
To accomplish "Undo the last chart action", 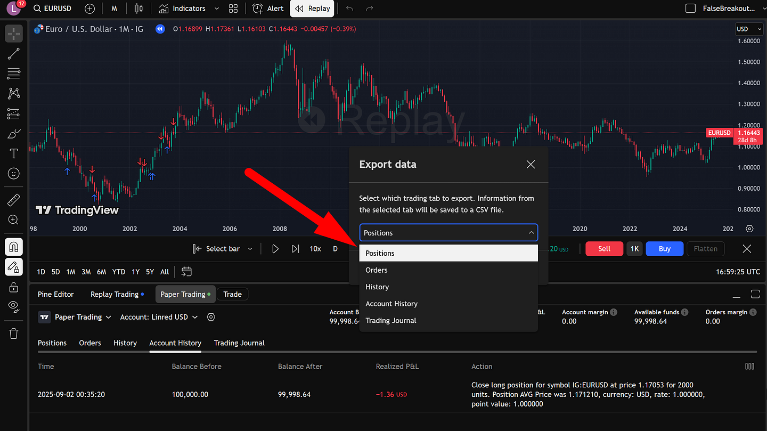I will tap(349, 9).
